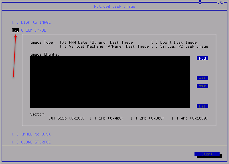Pick RAW Data (Binary) Disk Image type
This screenshot has height=164, width=229.
click(96, 42)
